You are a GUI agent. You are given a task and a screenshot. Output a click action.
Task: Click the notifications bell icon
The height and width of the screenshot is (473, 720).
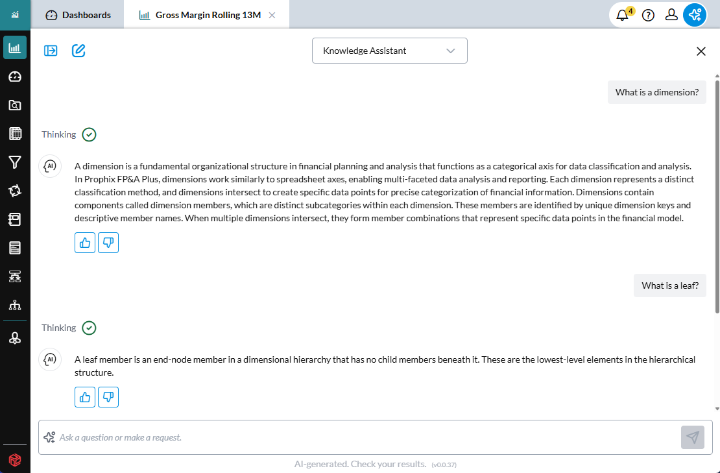[x=623, y=15]
